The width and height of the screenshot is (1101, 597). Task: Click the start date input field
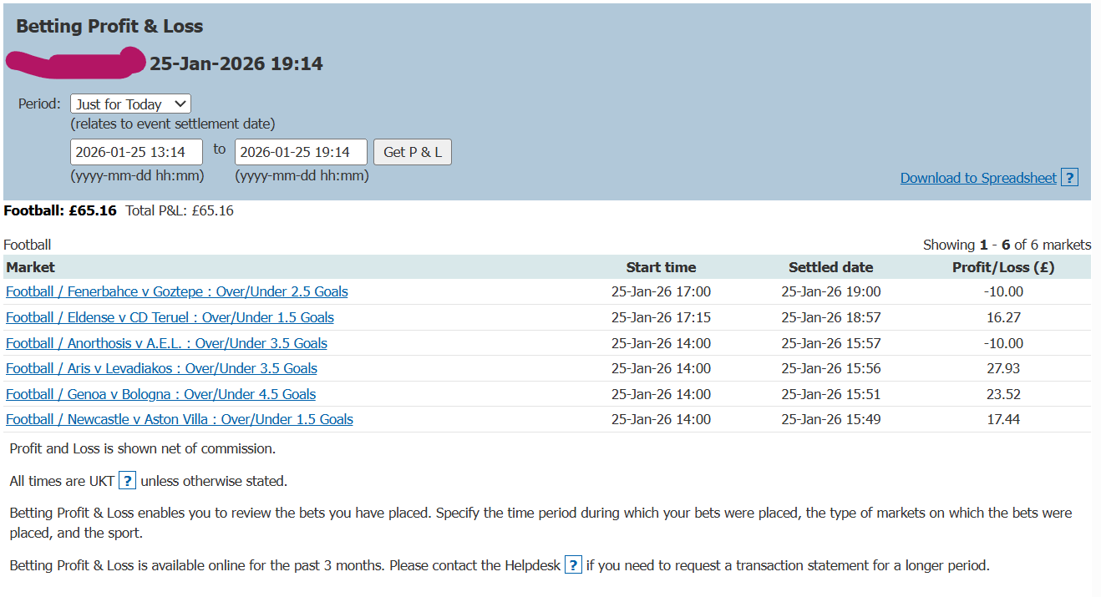pos(136,151)
